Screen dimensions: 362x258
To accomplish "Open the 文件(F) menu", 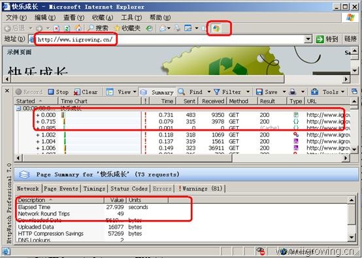I will coord(16,17).
